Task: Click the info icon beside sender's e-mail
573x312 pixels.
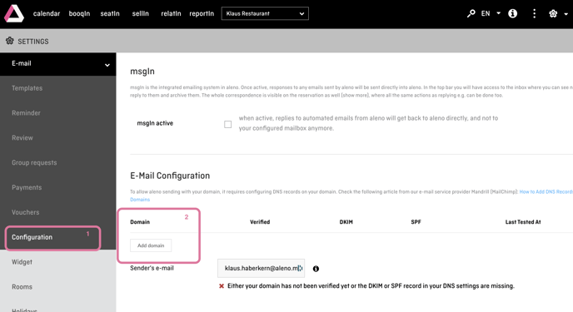Action: click(316, 269)
